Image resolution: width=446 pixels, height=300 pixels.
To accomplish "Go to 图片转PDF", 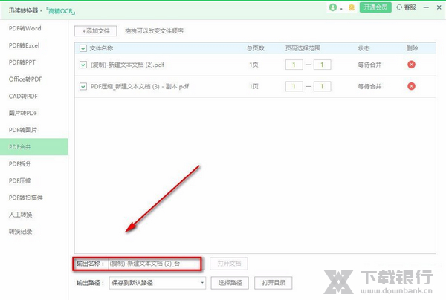I will point(23,113).
